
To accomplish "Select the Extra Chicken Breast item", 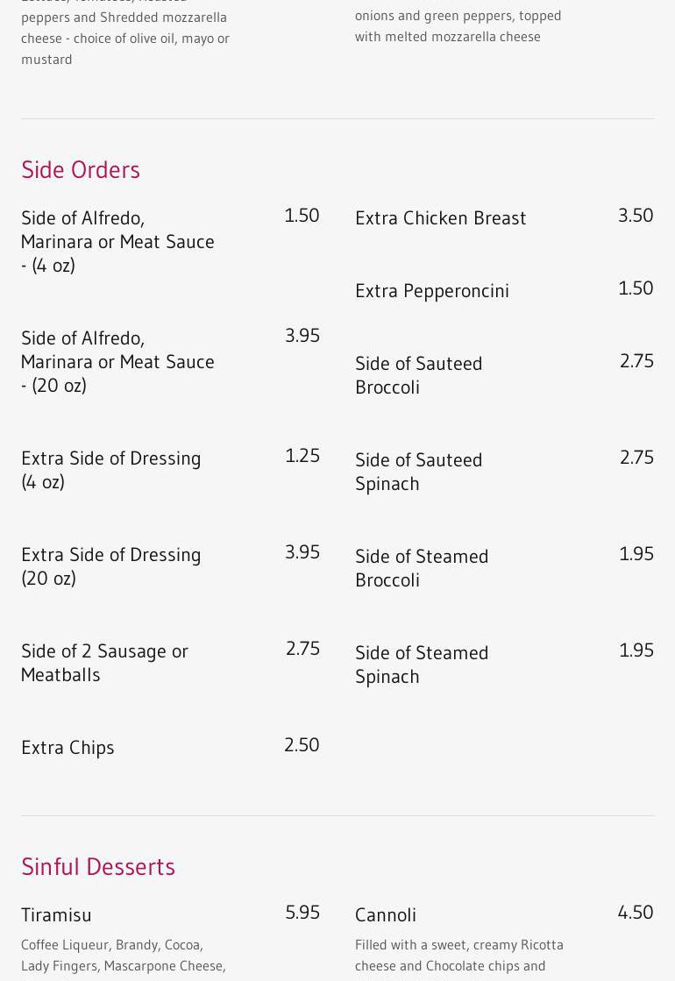I will click(x=440, y=218).
